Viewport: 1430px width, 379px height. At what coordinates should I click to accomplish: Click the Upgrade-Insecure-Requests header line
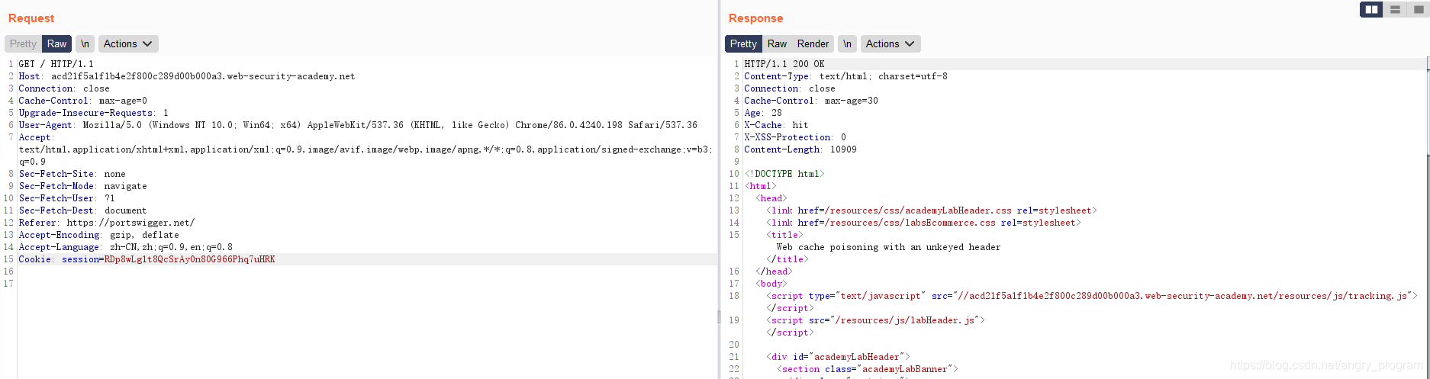tap(93, 113)
